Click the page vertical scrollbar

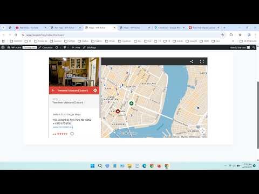click(x=258, y=115)
